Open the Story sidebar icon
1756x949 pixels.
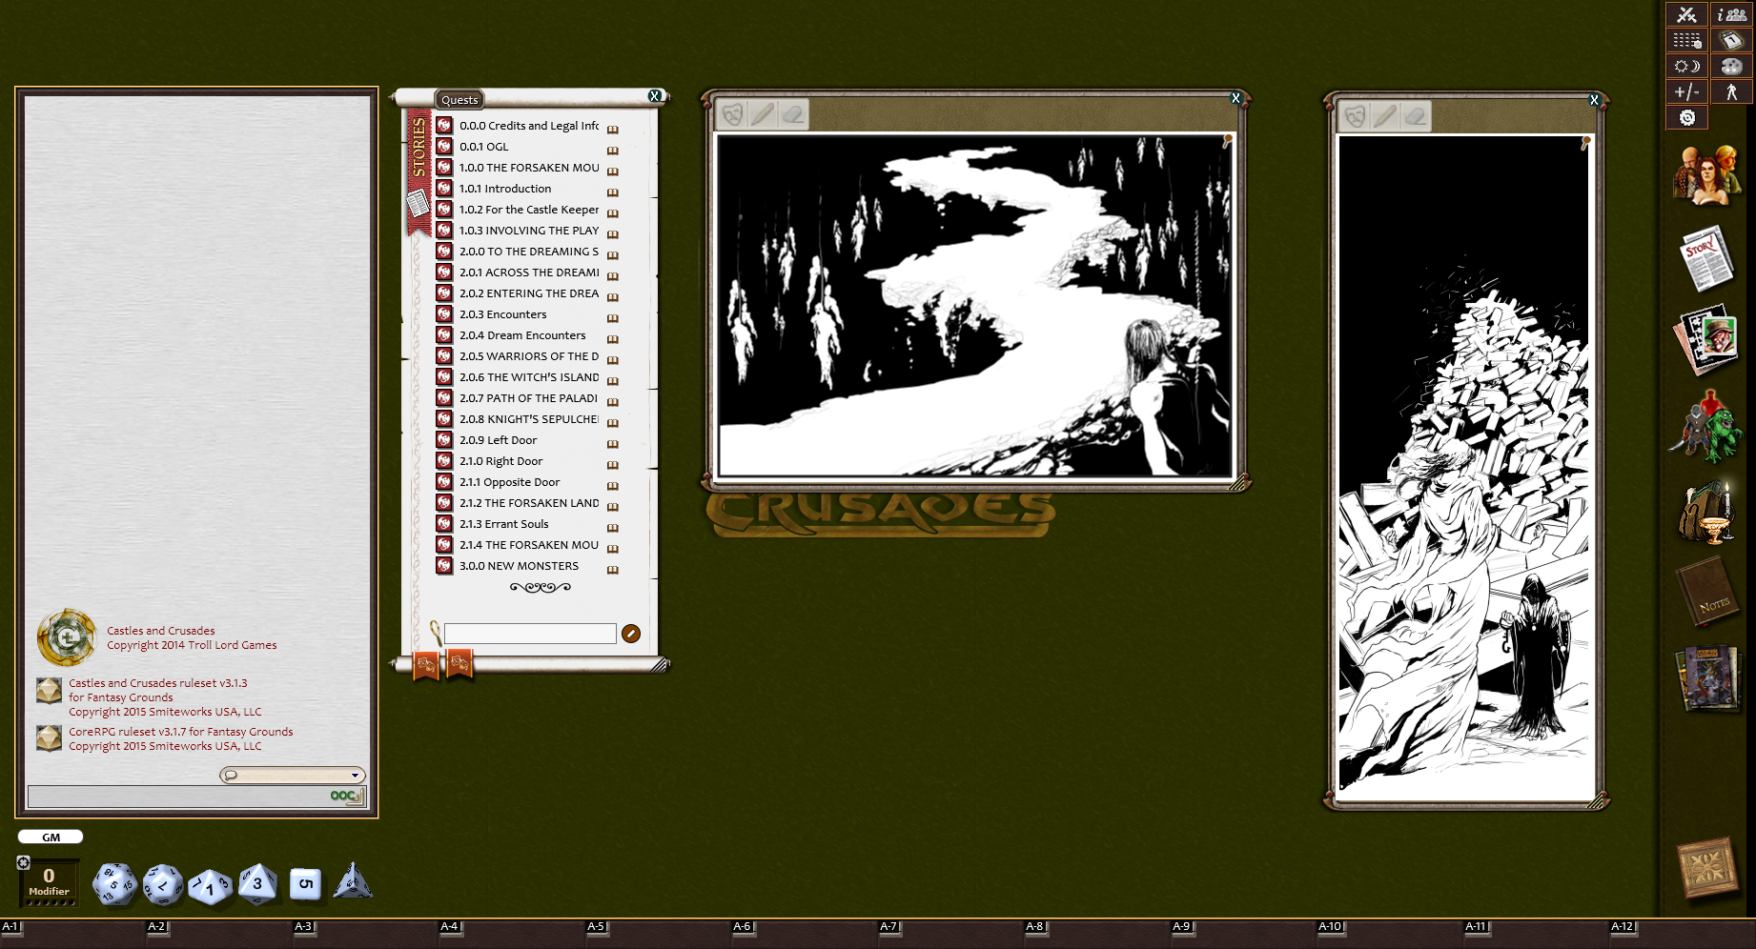coord(1707,259)
